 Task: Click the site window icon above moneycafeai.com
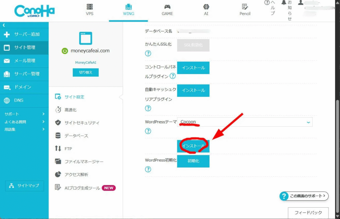(x=86, y=38)
